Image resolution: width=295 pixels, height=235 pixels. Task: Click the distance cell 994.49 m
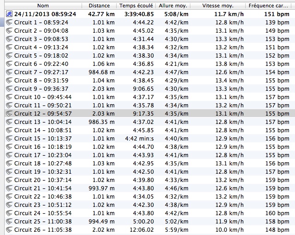coord(101,222)
